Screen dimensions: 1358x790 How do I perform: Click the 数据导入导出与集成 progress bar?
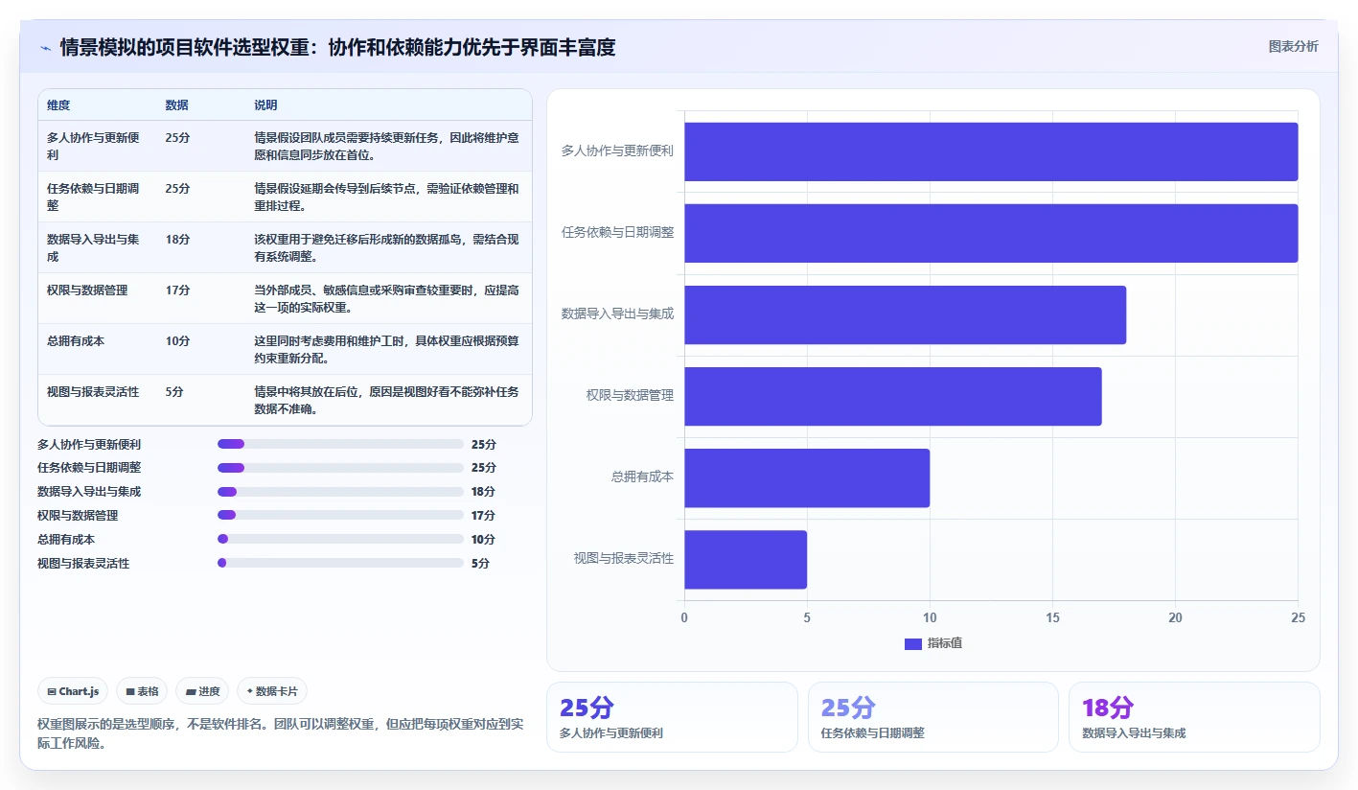pos(340,492)
